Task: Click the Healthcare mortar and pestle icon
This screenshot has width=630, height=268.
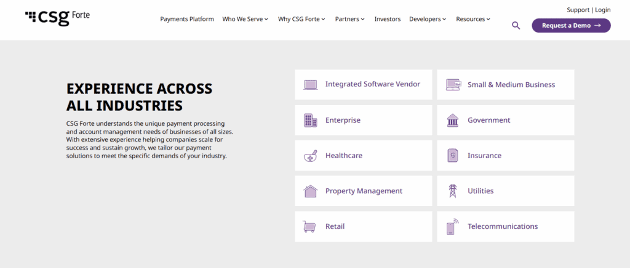Action: pyautogui.click(x=310, y=155)
